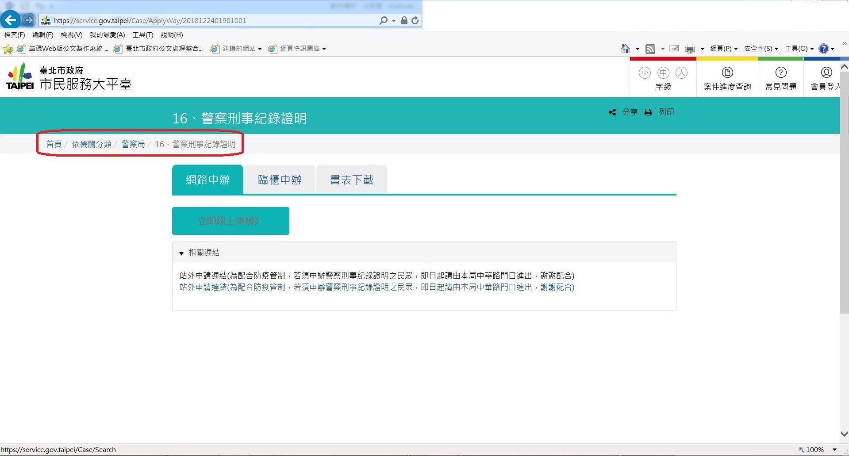Click 立即線上申辦 apply button
The height and width of the screenshot is (456, 849).
tap(230, 221)
